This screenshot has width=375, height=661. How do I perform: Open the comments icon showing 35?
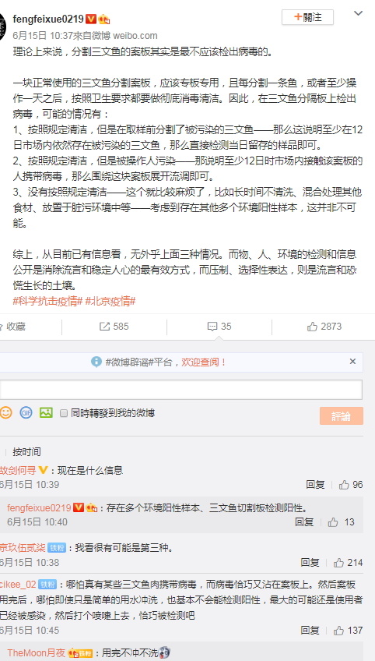(219, 327)
